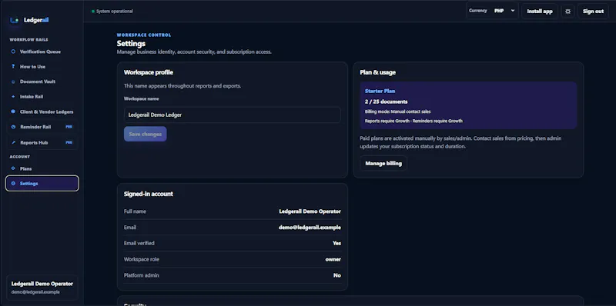Screen dimensions: 616x306
Task: Click the Reminder Rail clock icon
Action: (13, 127)
